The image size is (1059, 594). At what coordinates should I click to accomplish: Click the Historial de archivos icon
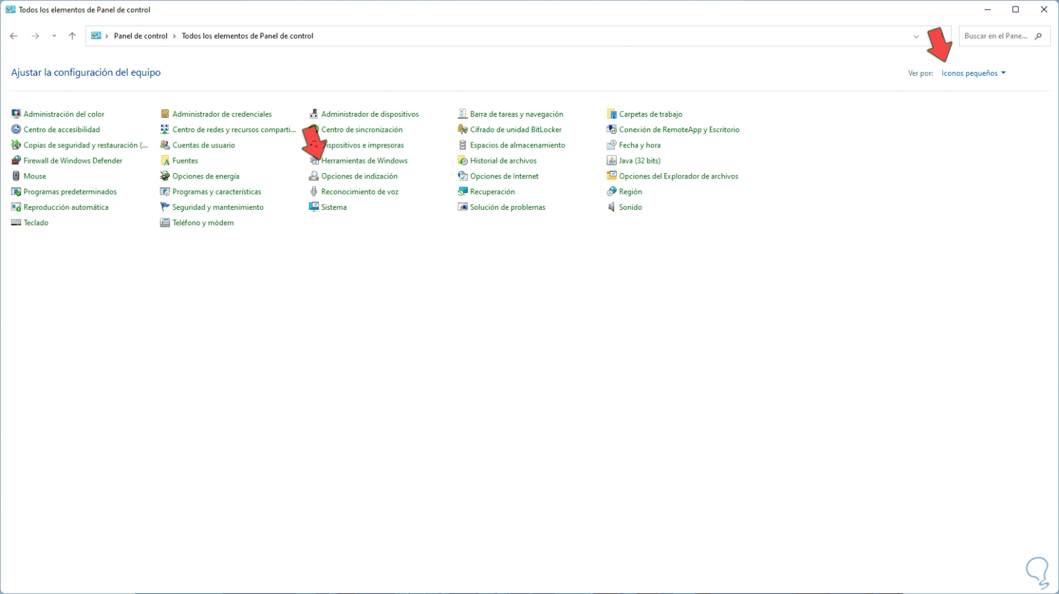tap(463, 160)
